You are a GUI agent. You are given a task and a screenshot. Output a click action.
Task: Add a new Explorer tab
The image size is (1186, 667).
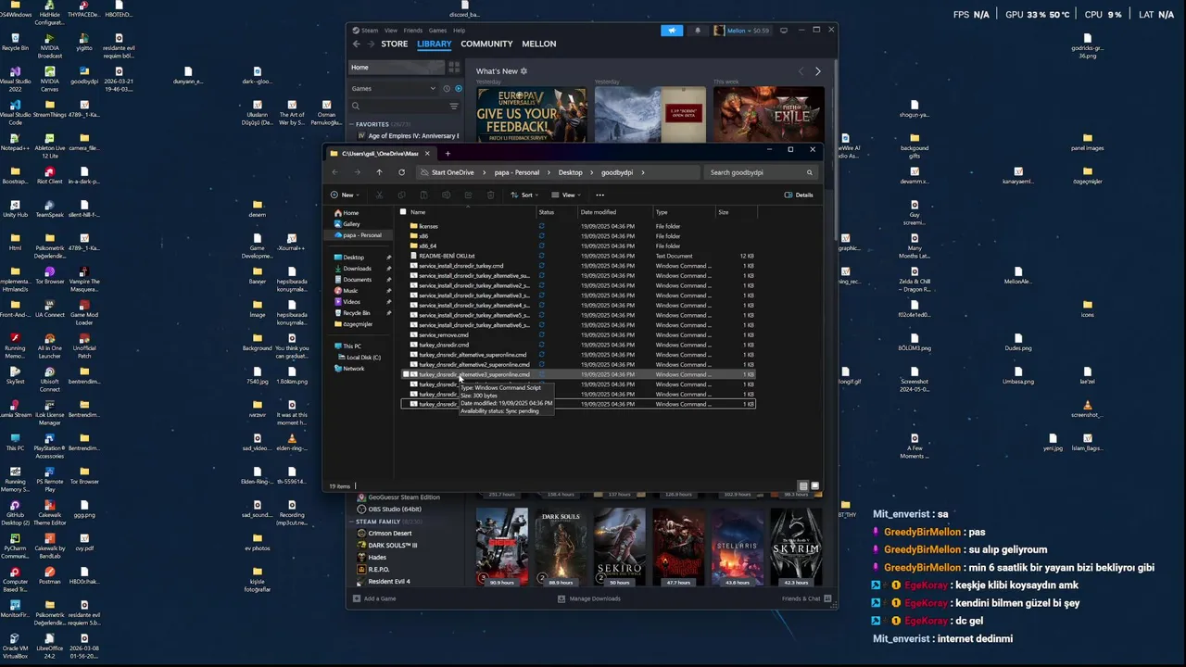tap(448, 154)
